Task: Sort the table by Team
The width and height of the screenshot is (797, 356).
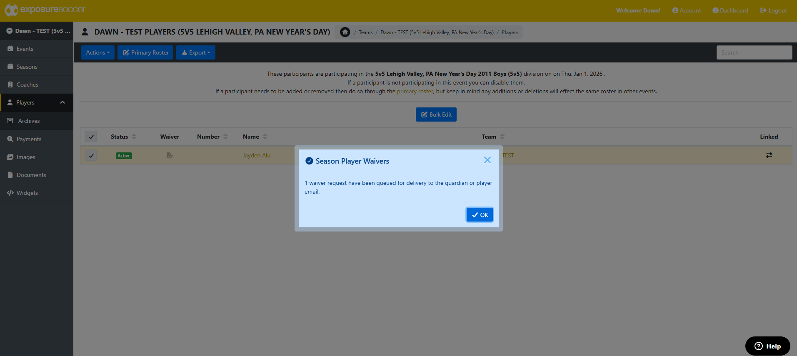Action: tap(493, 137)
